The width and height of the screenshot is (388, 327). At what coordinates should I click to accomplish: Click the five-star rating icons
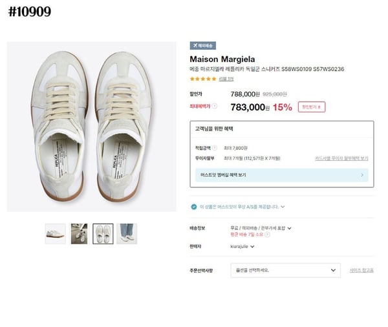pos(203,79)
